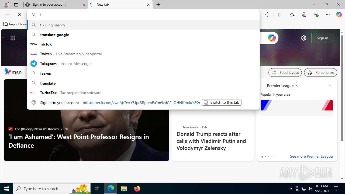The image size is (345, 194).
Task: Open West Point Professor Resigns article
Action: (x=79, y=141)
